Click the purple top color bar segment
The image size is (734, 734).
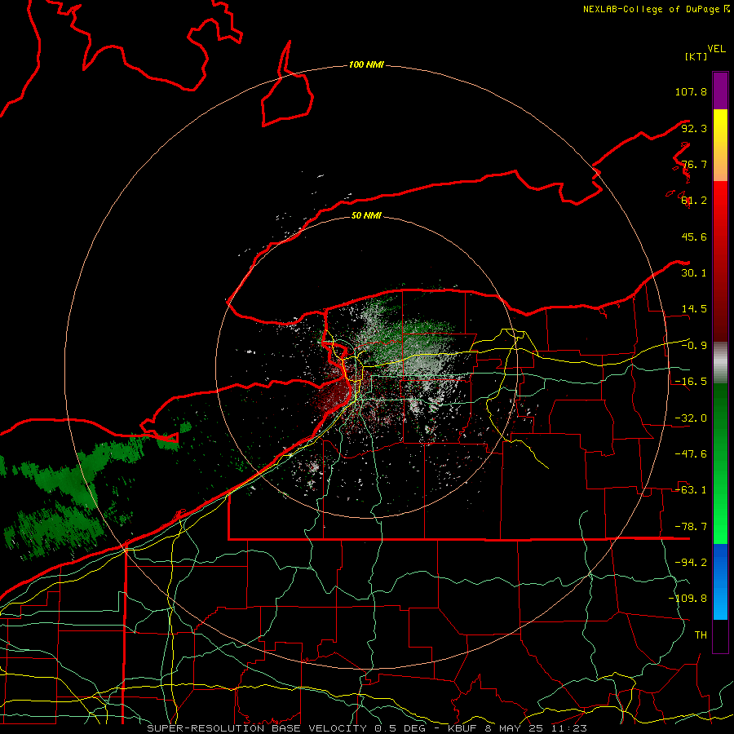(x=720, y=91)
